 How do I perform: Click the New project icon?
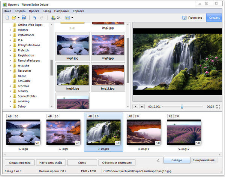[7, 18]
